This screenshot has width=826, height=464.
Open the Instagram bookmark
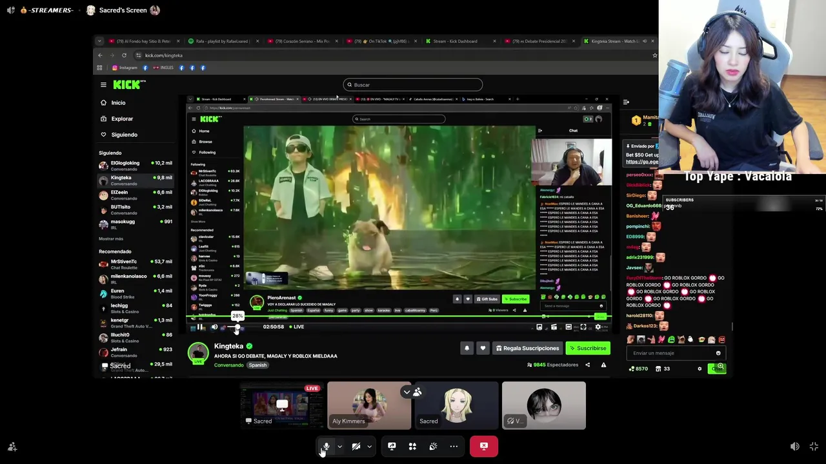[x=124, y=68]
